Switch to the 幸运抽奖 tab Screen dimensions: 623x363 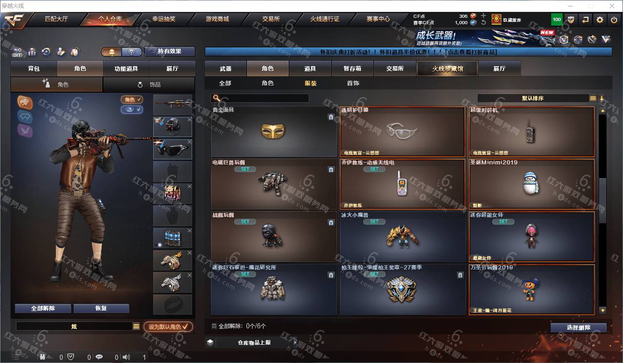point(164,19)
